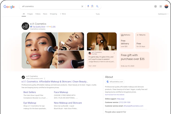
Task: Open the Best Sellers sitelink
Action: click(30, 92)
